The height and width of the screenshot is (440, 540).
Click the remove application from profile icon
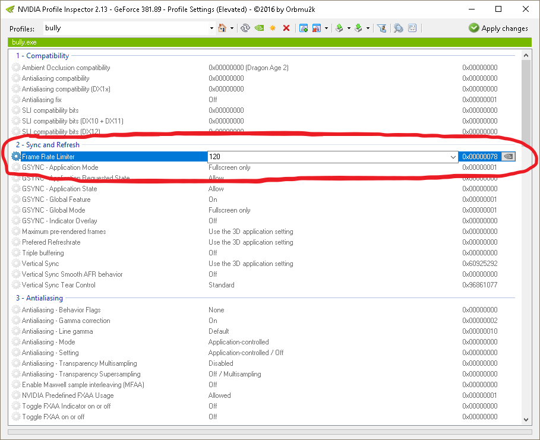(317, 29)
